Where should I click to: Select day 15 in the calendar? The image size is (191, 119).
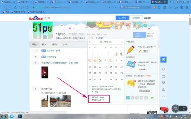pos(116,67)
